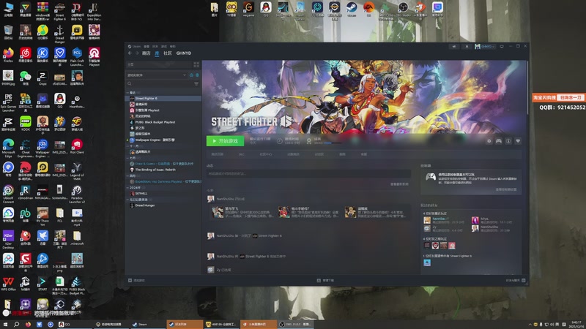This screenshot has width=586, height=329.
Task: Open WPS Office desktop icon
Action: 8,284
